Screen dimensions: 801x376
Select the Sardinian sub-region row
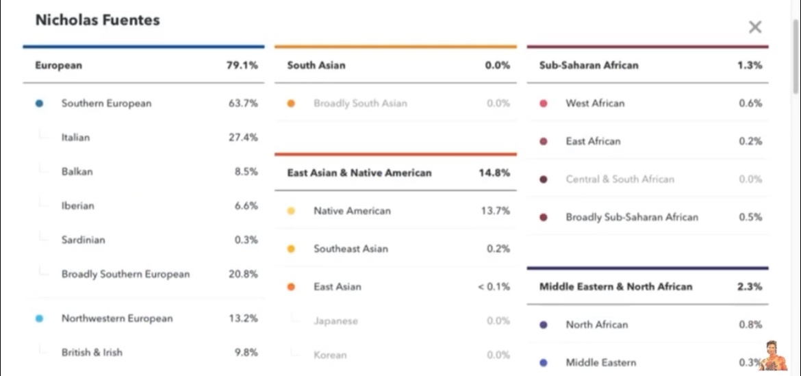144,240
